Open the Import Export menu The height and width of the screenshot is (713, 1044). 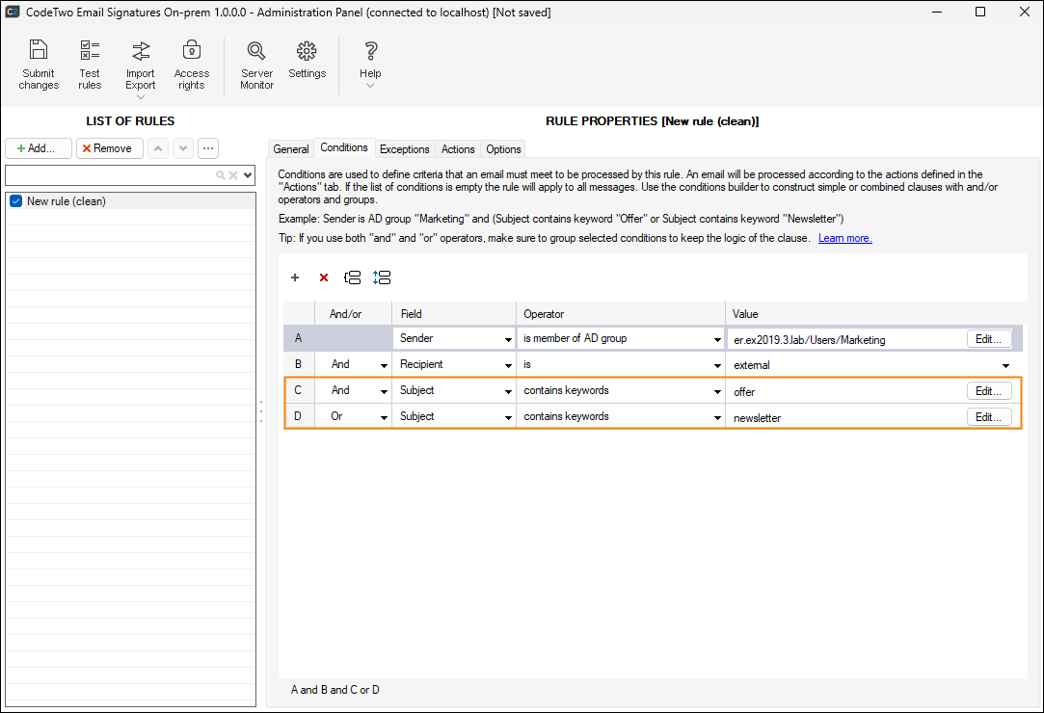click(x=141, y=68)
